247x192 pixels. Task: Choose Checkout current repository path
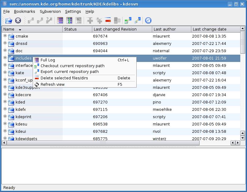pos(85,66)
